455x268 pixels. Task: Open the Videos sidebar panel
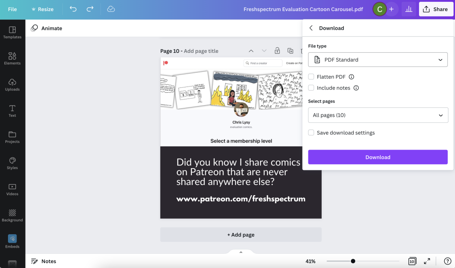(x=12, y=189)
